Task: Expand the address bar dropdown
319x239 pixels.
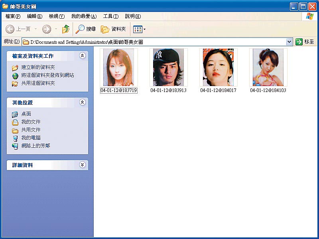Action: point(289,42)
